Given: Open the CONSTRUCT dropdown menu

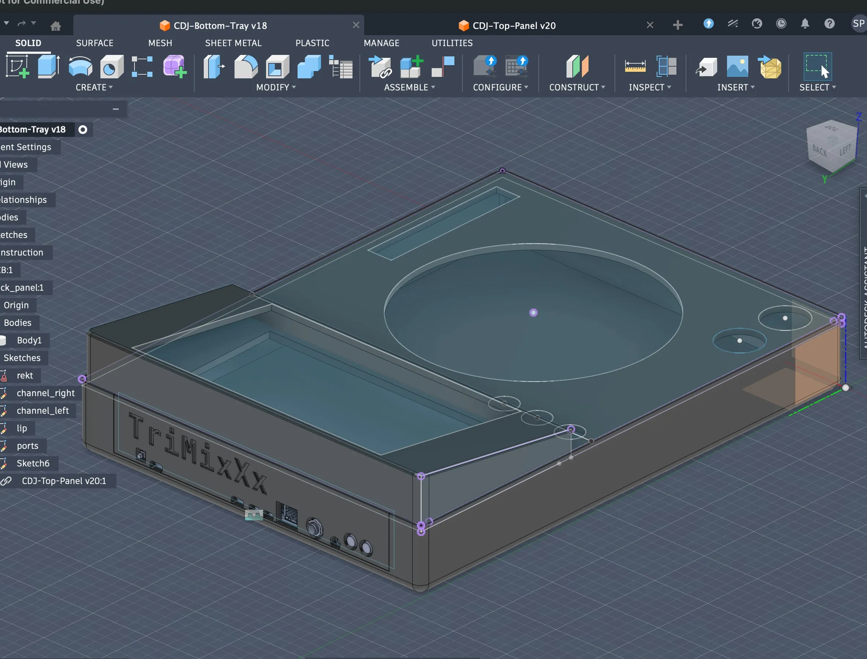Looking at the screenshot, I should point(577,88).
